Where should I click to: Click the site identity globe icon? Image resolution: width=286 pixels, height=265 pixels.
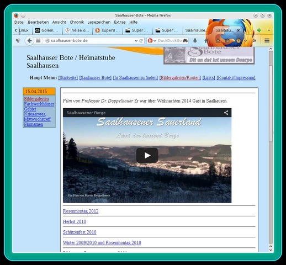(x=47, y=41)
